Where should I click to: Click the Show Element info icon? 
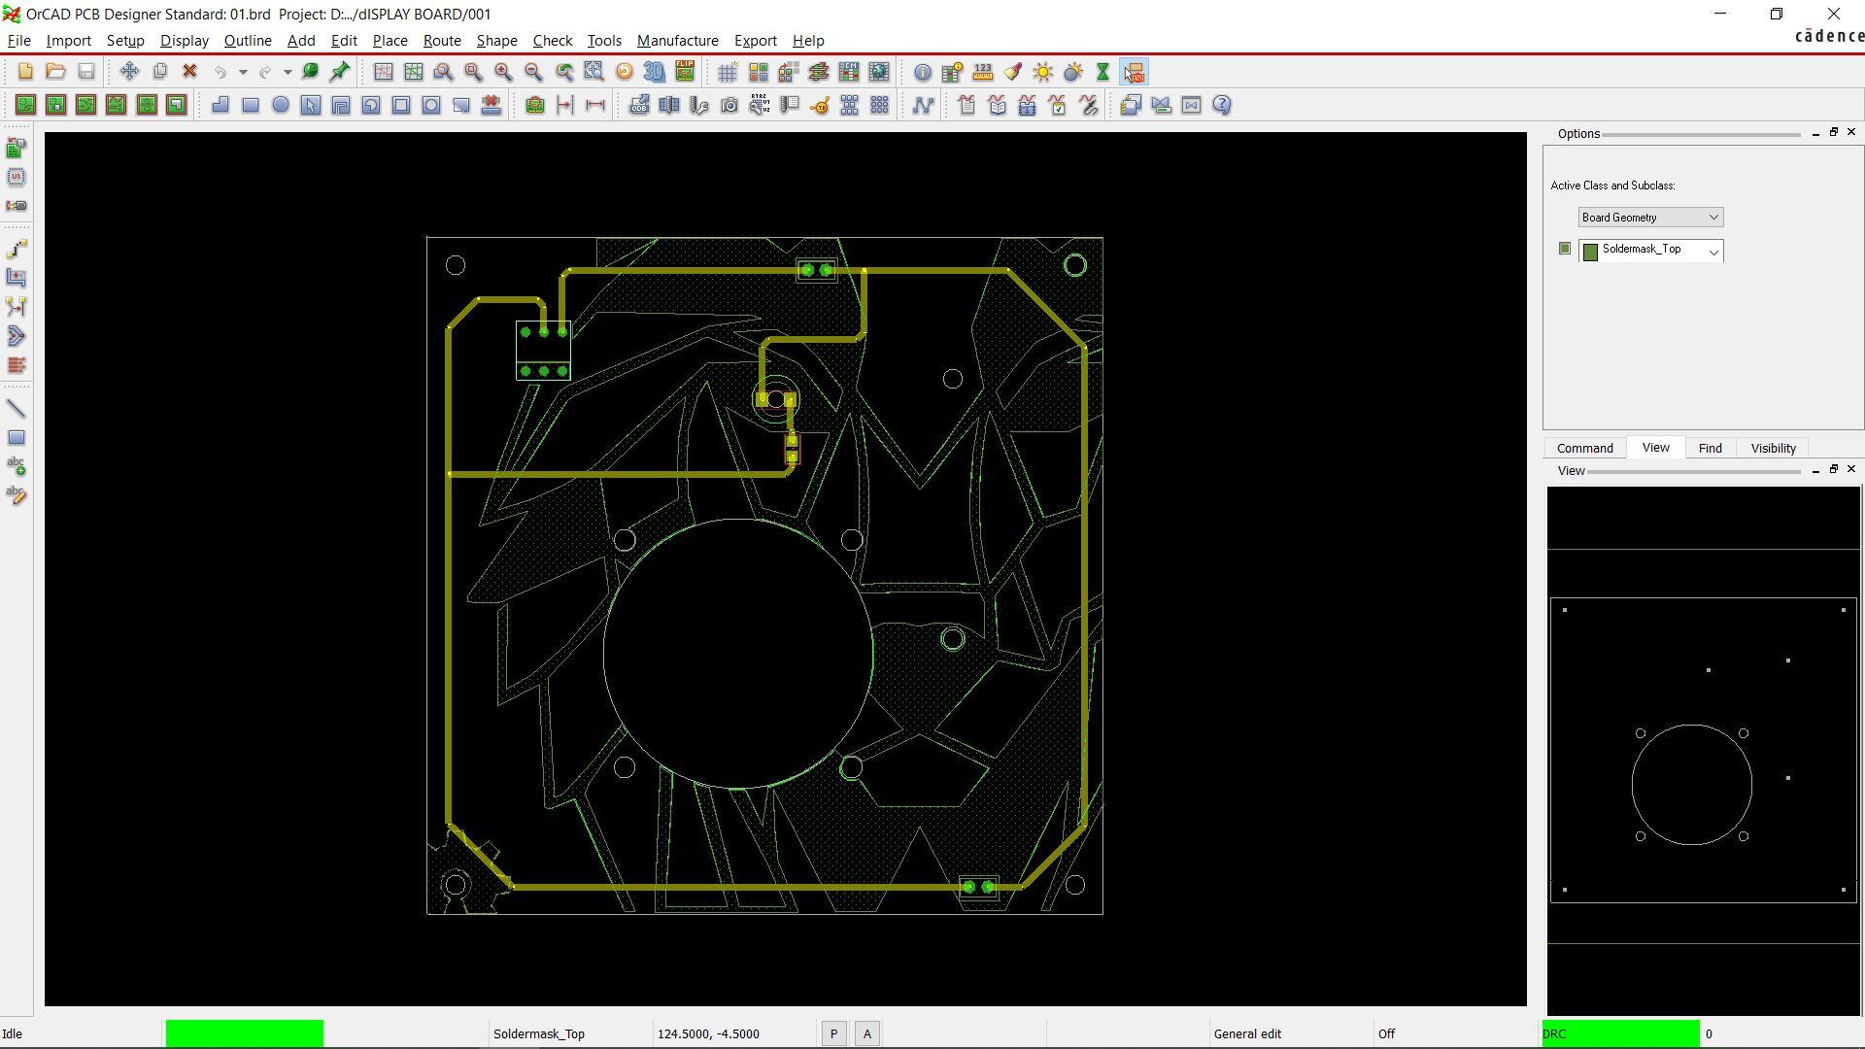point(923,72)
